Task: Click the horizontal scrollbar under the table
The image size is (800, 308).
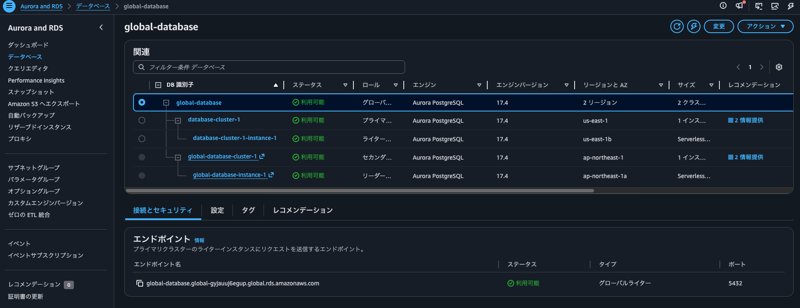Action: pos(360,191)
